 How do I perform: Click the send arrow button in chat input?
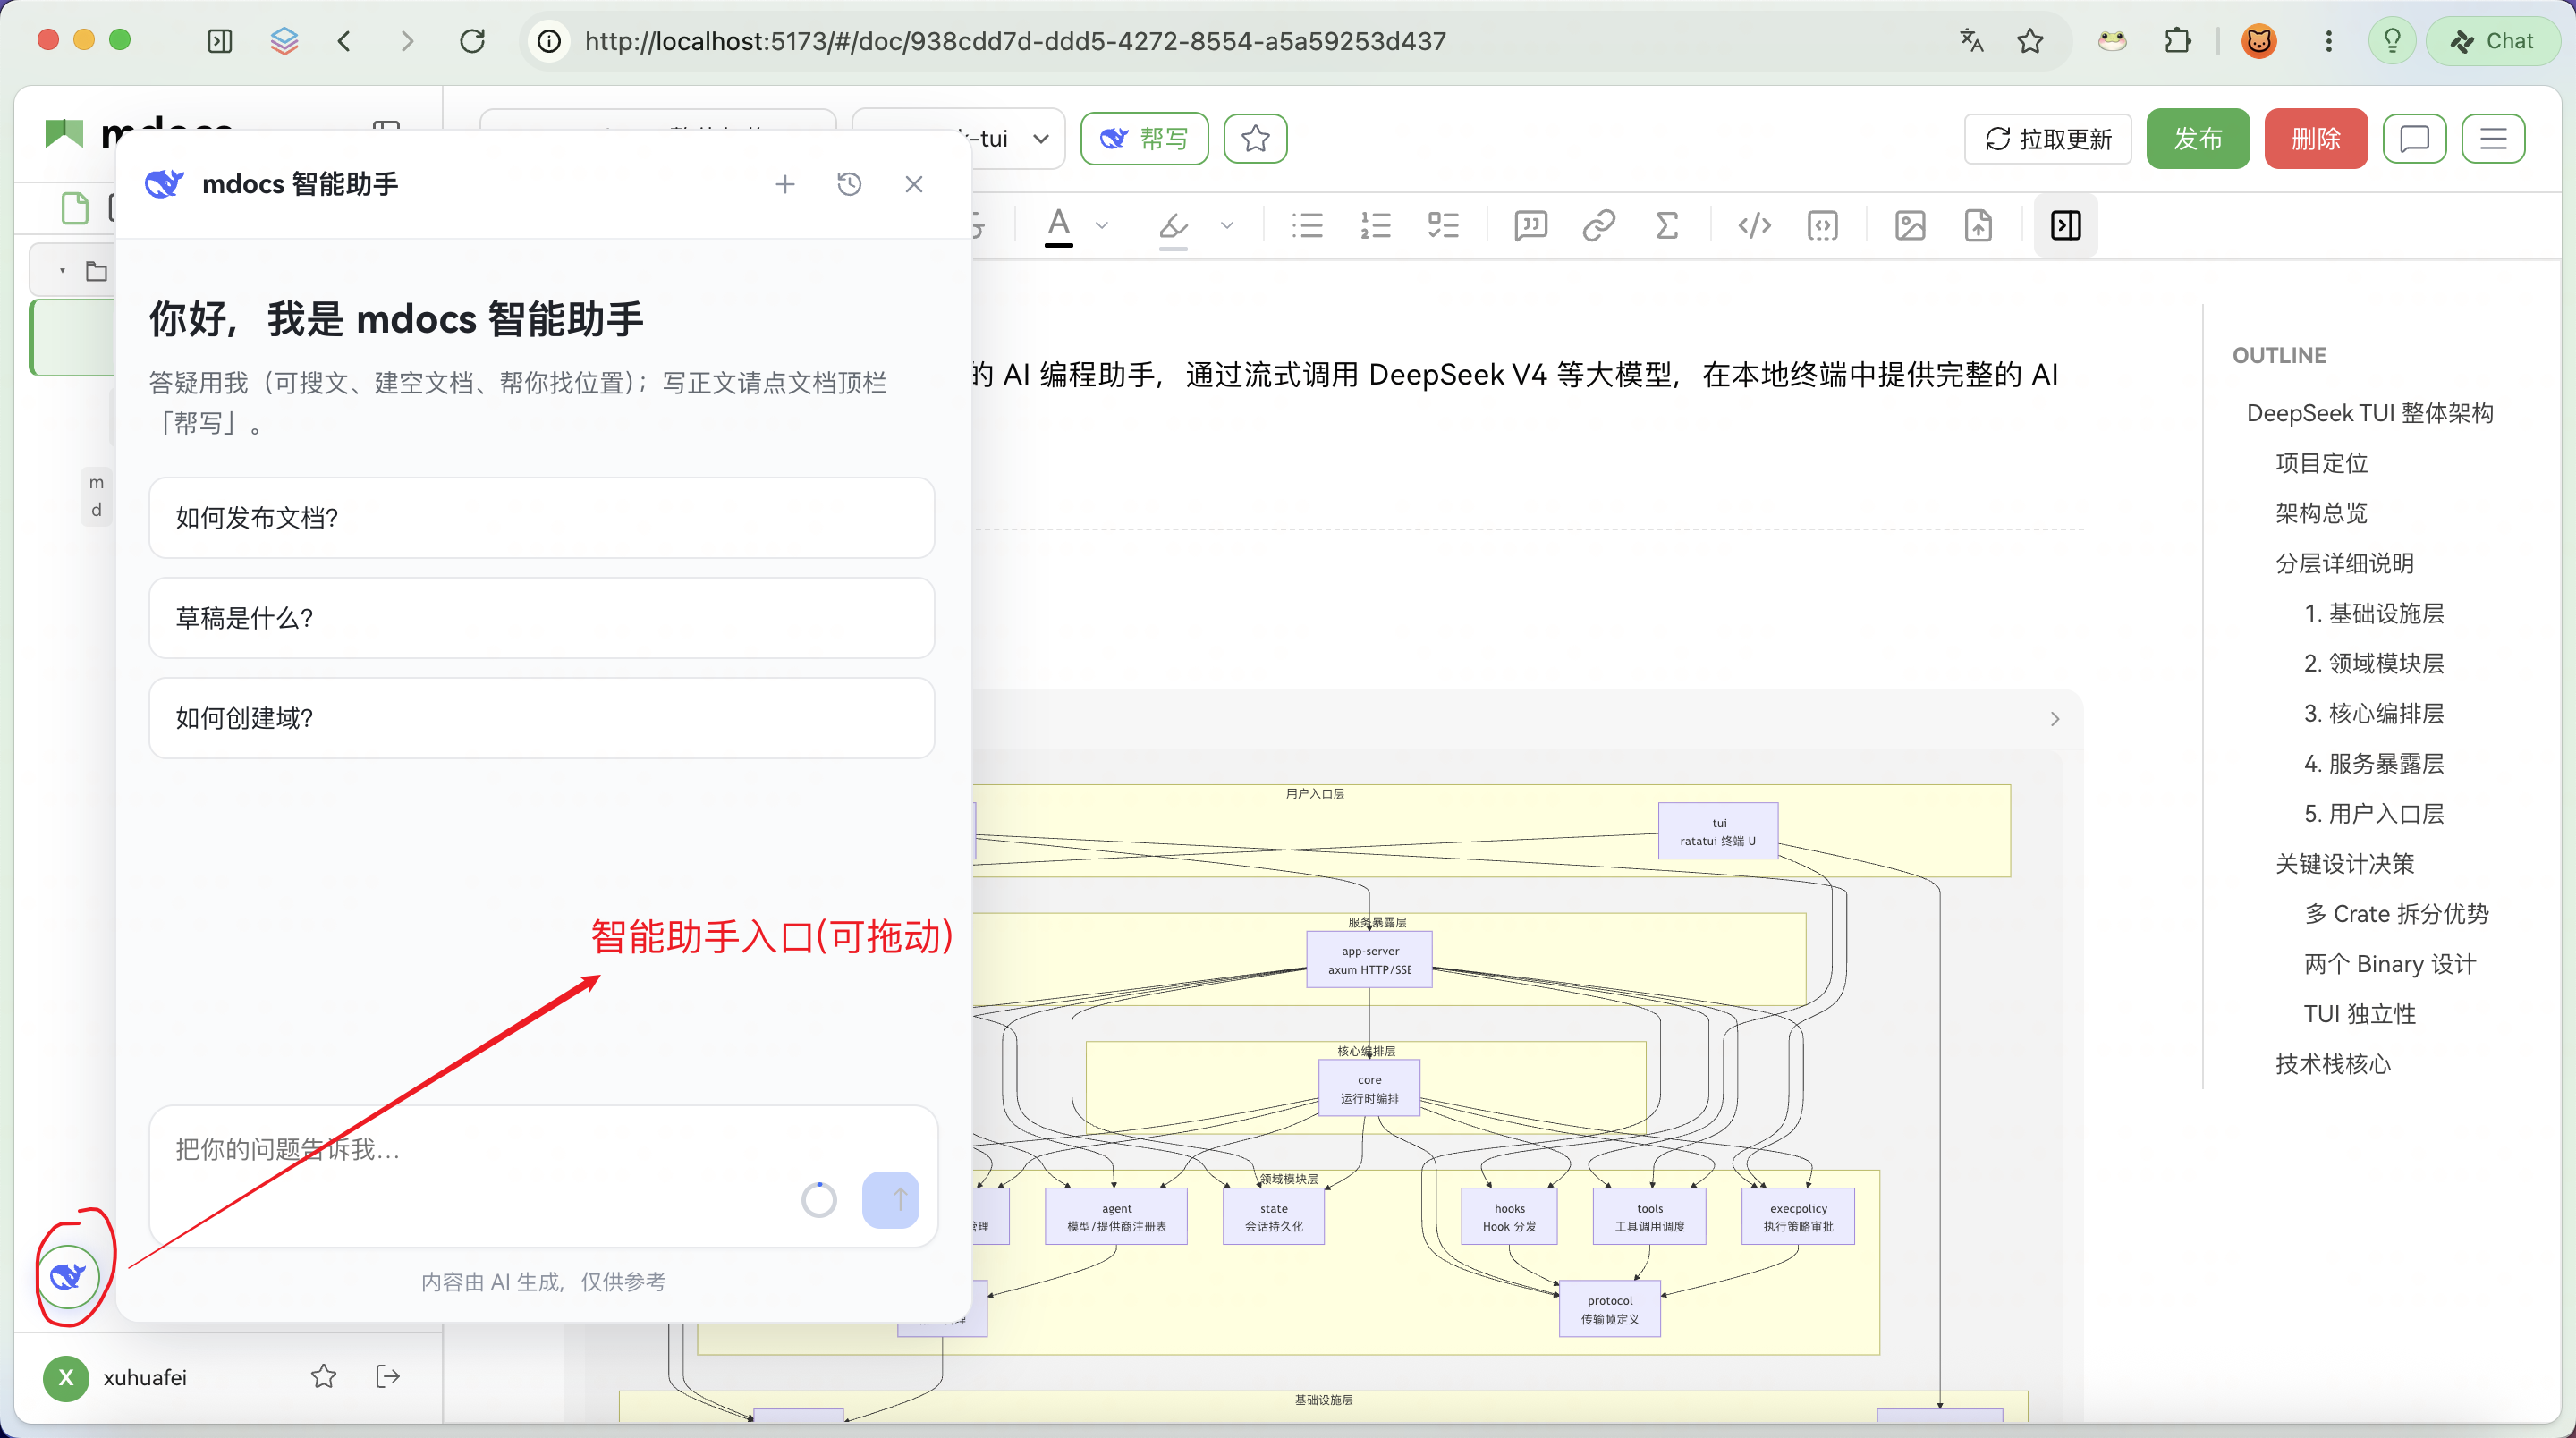[x=890, y=1199]
